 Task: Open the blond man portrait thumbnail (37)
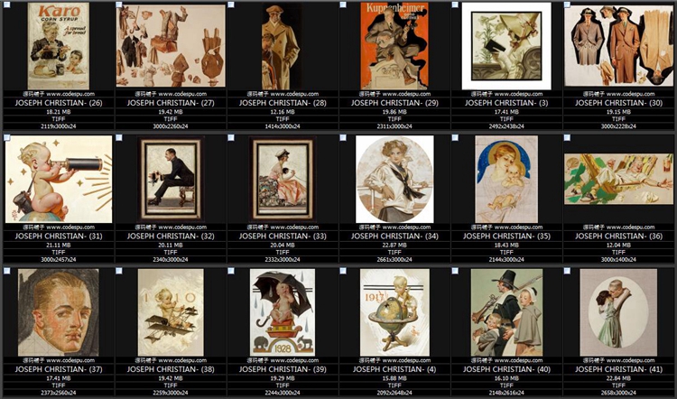point(59,312)
